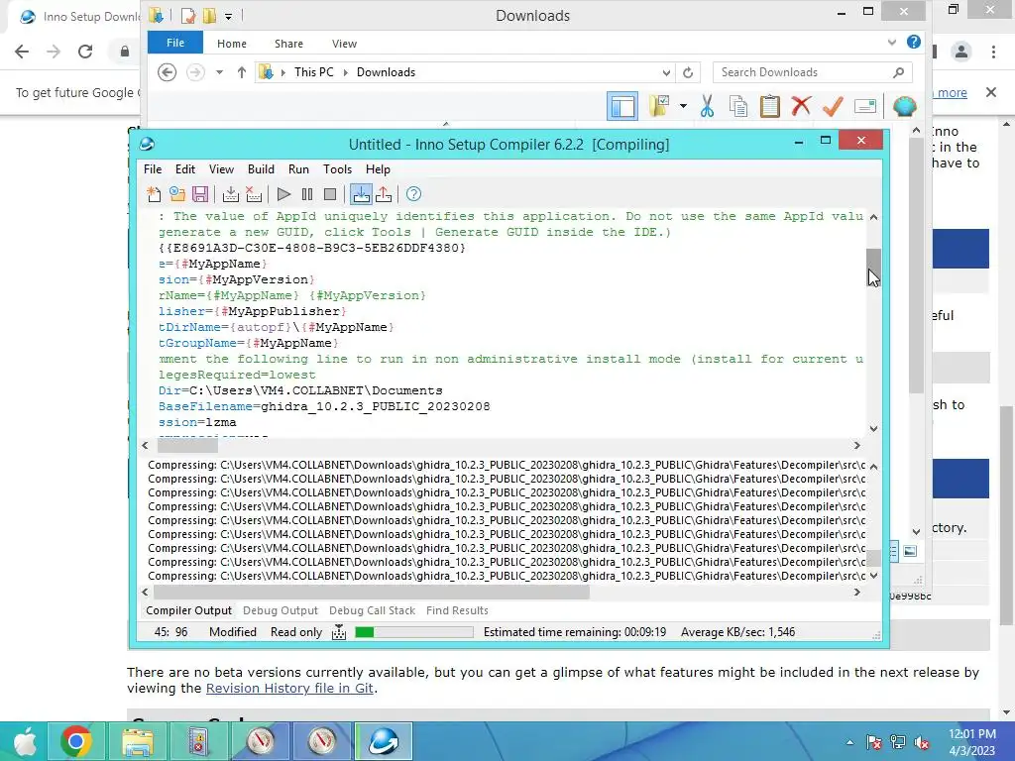This screenshot has width=1015, height=761.
Task: Click the compiling status icon beside Read only
Action: coord(339,632)
